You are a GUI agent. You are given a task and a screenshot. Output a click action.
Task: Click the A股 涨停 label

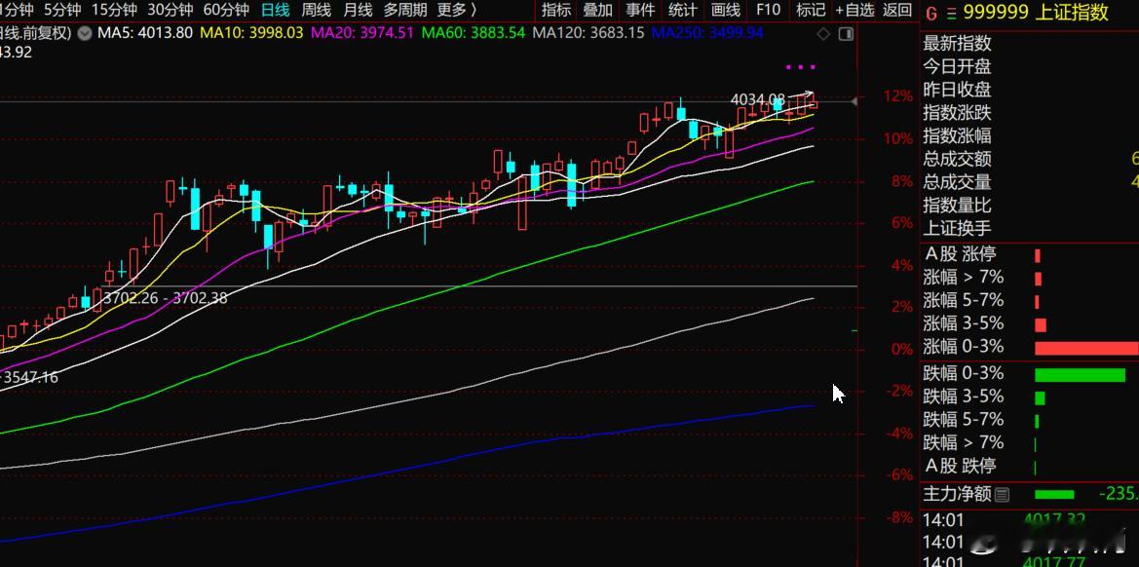961,254
